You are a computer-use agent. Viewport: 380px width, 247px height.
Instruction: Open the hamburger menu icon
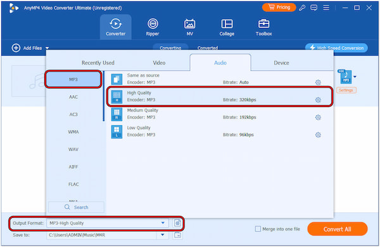point(326,8)
